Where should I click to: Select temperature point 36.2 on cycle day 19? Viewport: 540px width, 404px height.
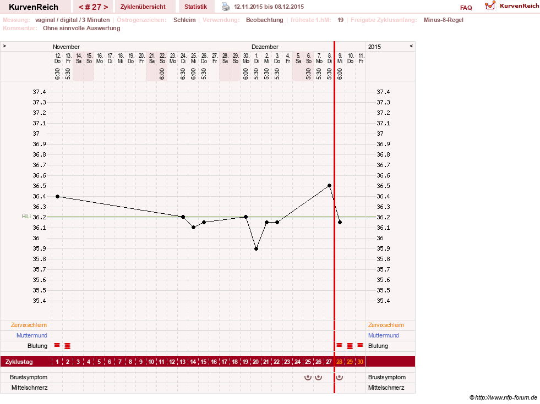[x=246, y=217]
